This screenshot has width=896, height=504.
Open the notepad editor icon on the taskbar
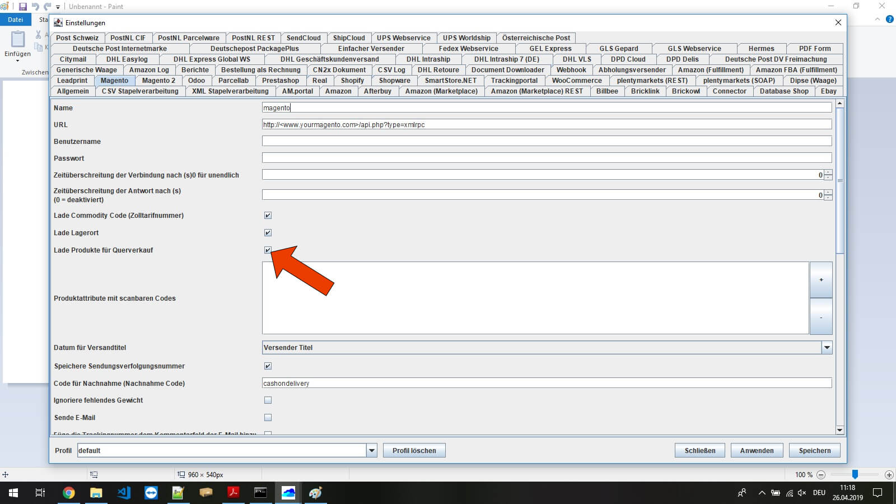click(x=178, y=493)
